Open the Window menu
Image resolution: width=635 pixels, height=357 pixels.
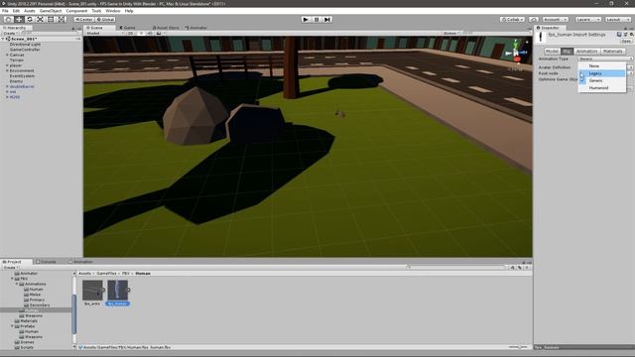point(112,11)
